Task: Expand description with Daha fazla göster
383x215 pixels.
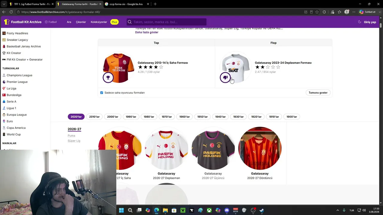Action: 147,32
